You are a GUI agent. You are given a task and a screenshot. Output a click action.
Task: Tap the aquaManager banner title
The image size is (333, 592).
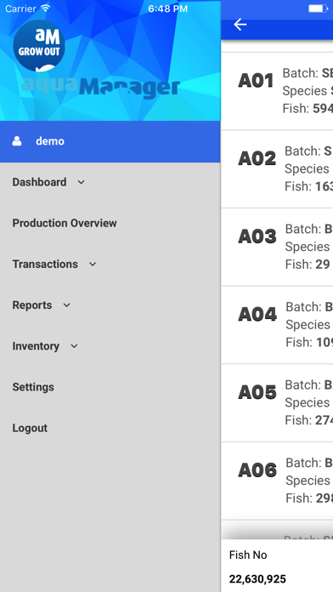(101, 88)
